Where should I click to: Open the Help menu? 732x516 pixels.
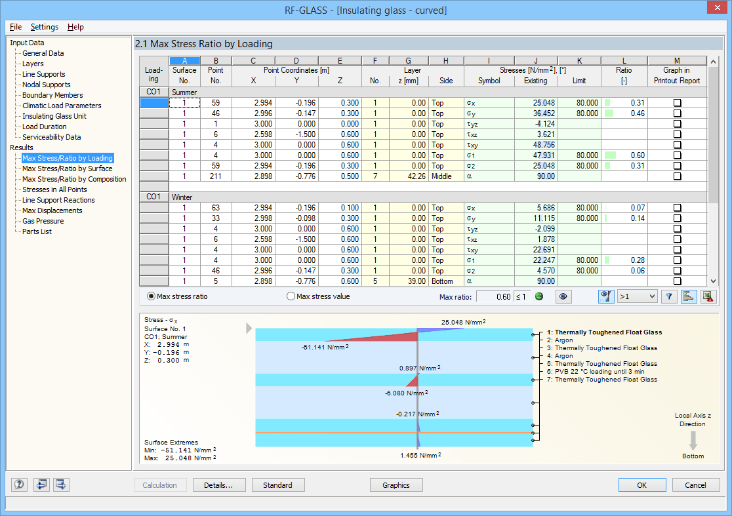(x=75, y=27)
